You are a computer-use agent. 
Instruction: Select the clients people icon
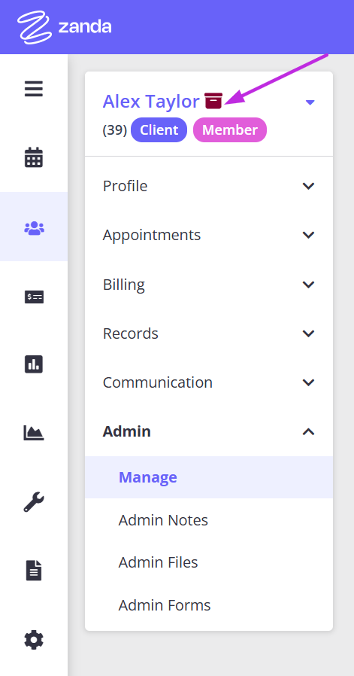(34, 227)
